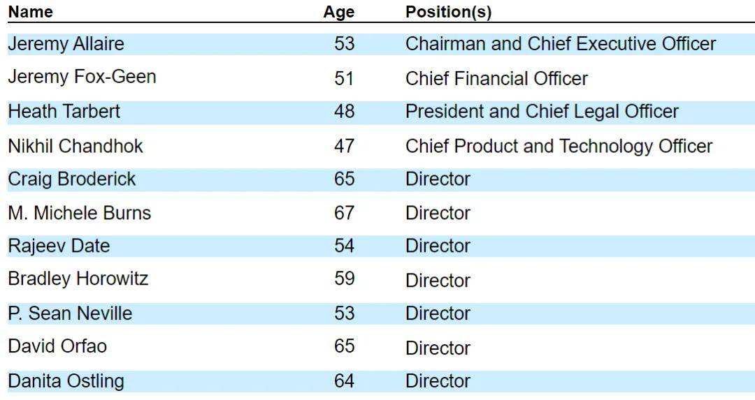Screen dimensions: 755x400
Task: Click the Chairman and Chief Executive Officer cell
Action: pyautogui.click(x=561, y=44)
